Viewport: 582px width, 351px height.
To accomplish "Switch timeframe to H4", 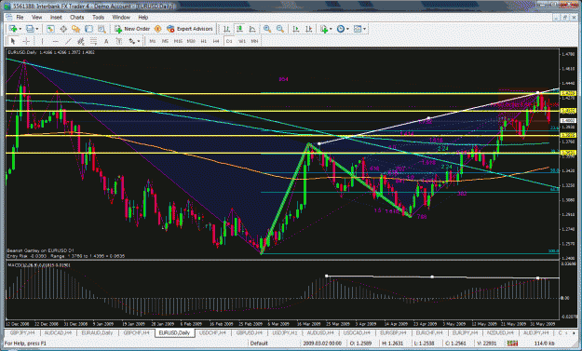I will (216, 41).
